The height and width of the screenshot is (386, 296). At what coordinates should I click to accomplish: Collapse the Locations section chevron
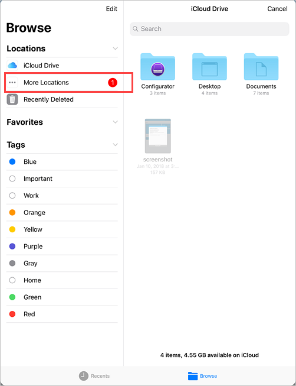pos(115,48)
